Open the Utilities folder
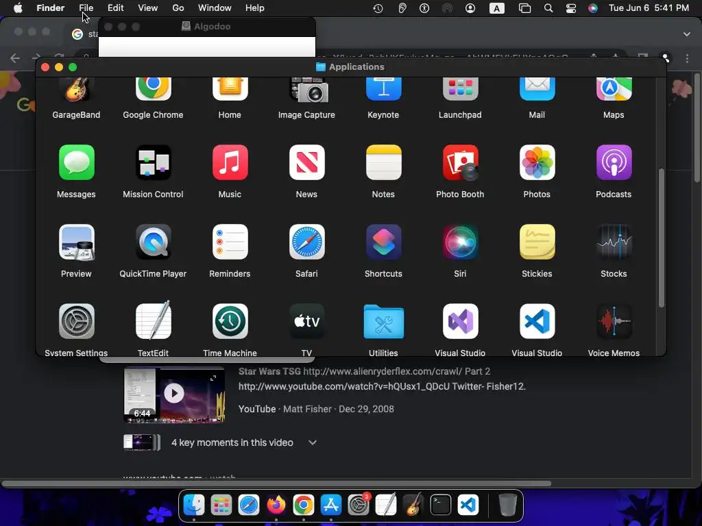Screen dimensions: 702x526 [x=384, y=322]
